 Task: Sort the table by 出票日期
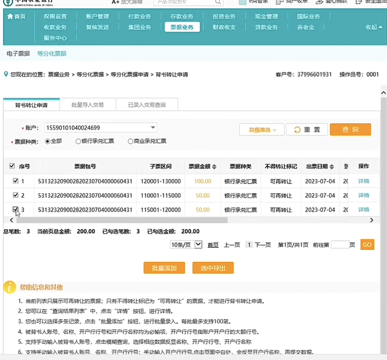click(332, 167)
